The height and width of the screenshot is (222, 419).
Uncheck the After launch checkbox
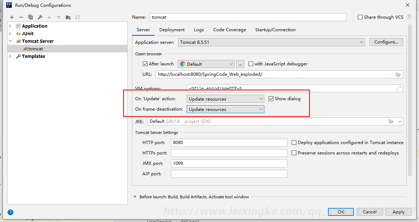[x=145, y=64]
